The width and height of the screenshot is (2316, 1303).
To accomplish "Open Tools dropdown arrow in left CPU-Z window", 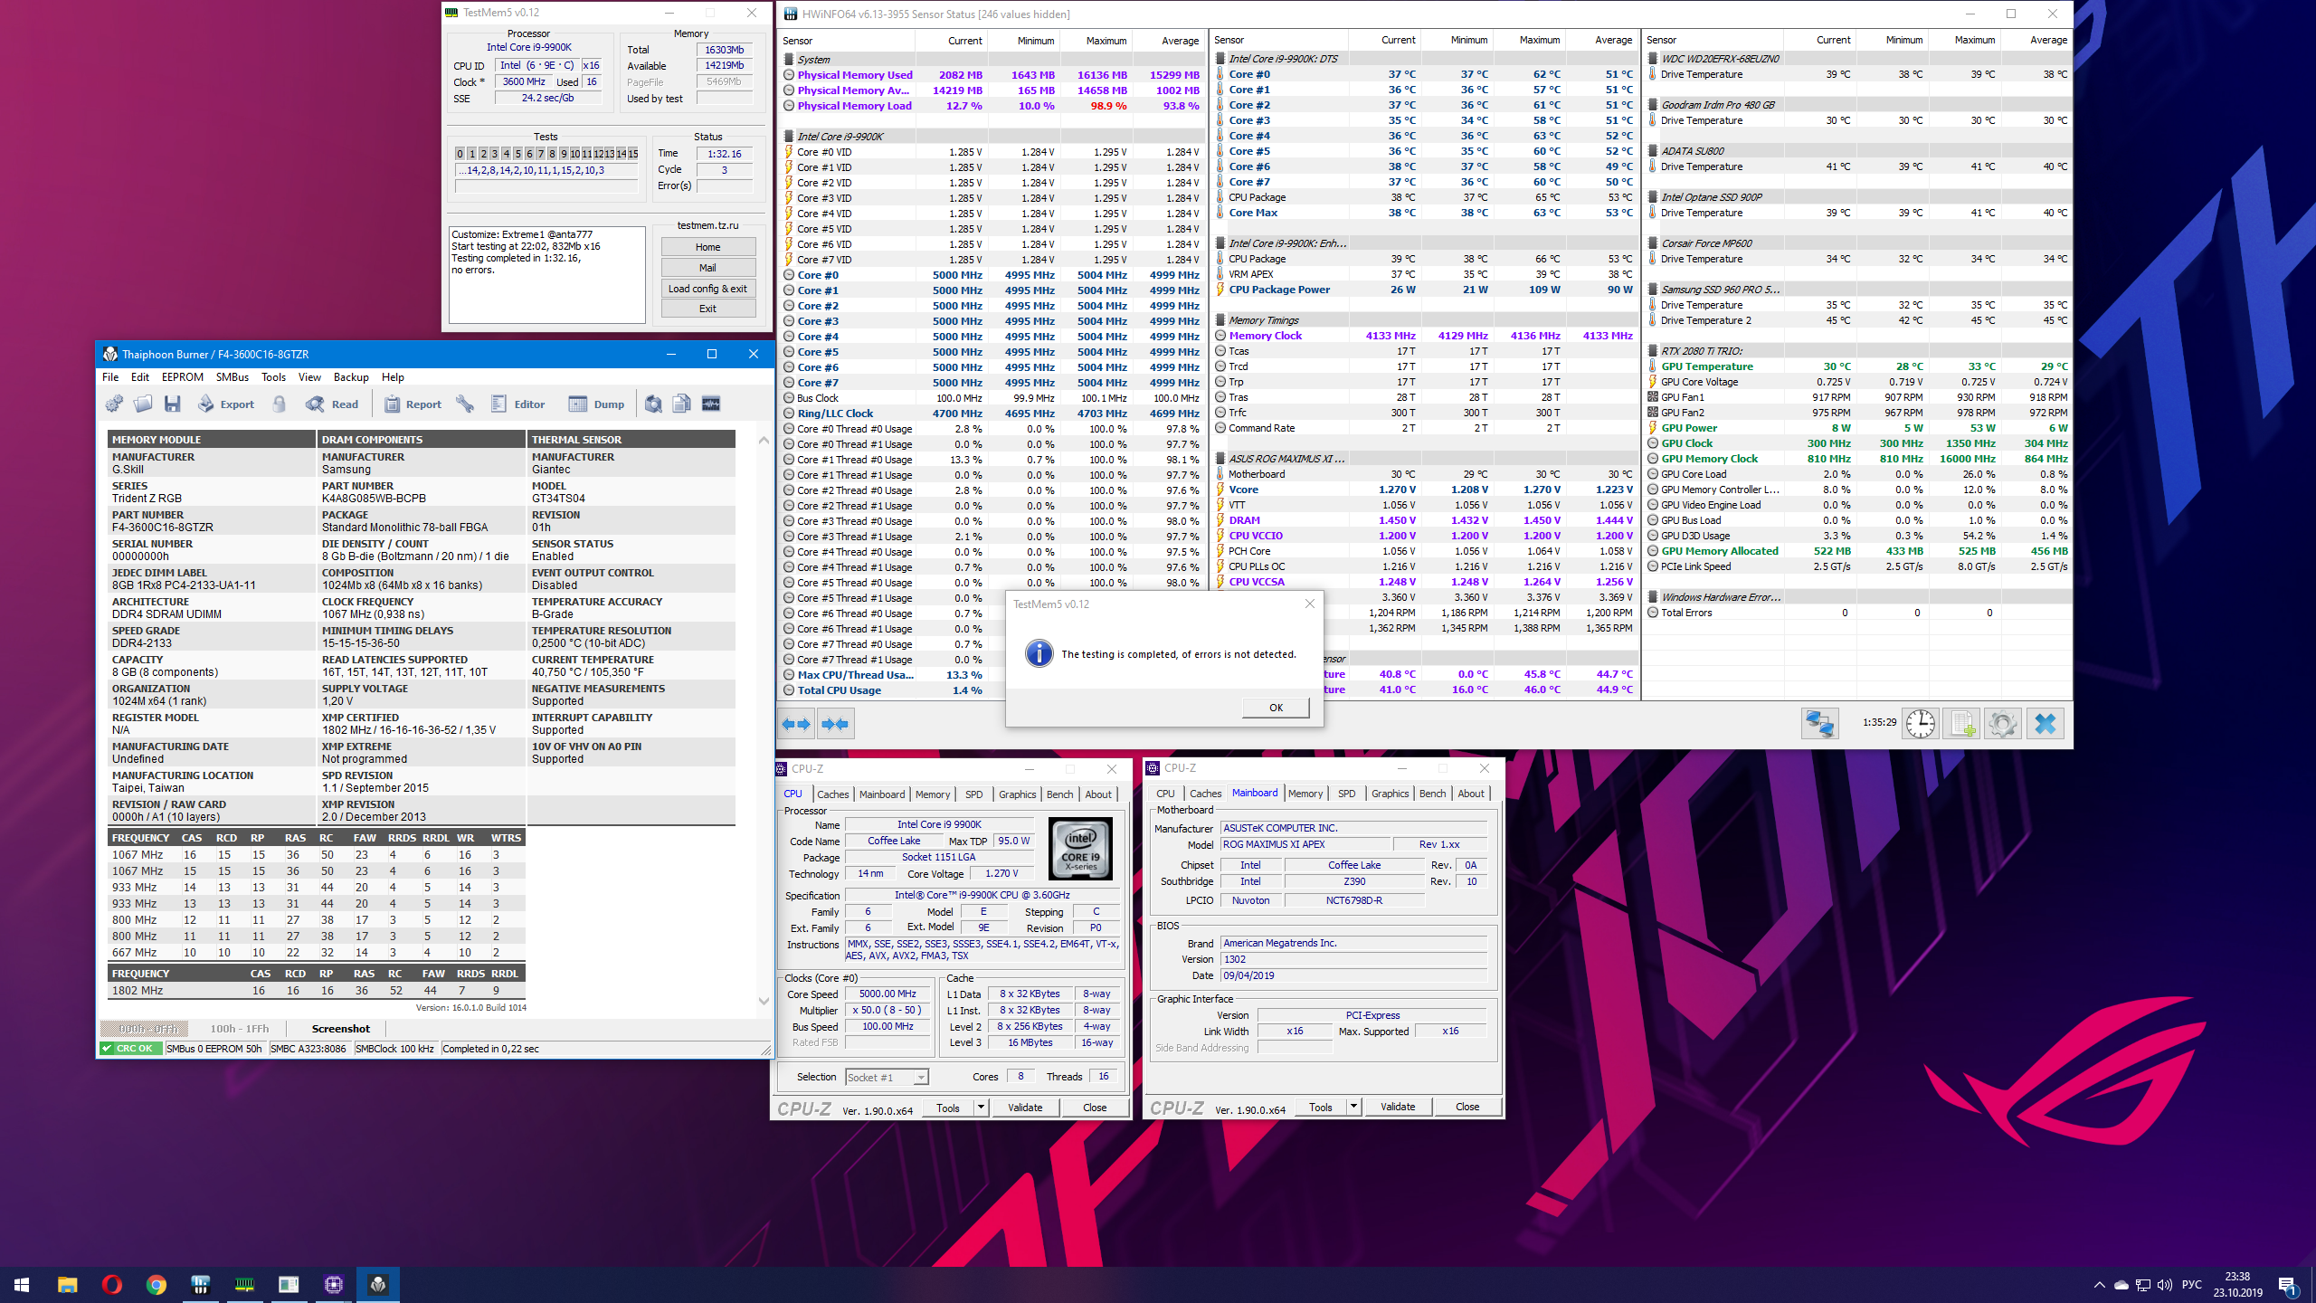I will coord(981,1108).
